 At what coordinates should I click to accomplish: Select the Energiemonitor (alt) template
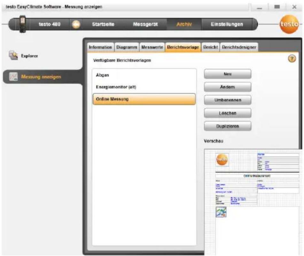click(x=144, y=87)
